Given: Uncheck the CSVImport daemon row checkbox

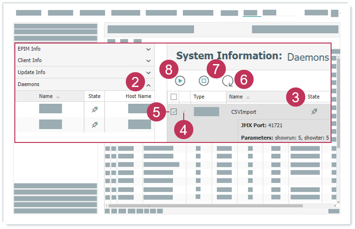Looking at the screenshot, I should click(174, 111).
